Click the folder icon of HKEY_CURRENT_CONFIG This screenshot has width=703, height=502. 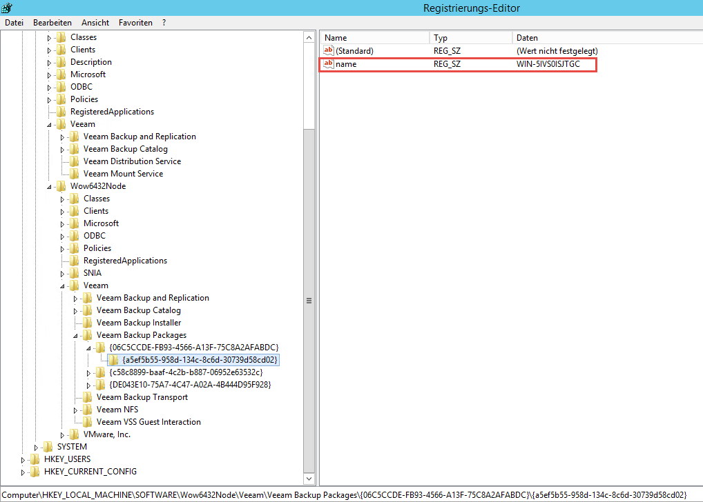(x=35, y=472)
